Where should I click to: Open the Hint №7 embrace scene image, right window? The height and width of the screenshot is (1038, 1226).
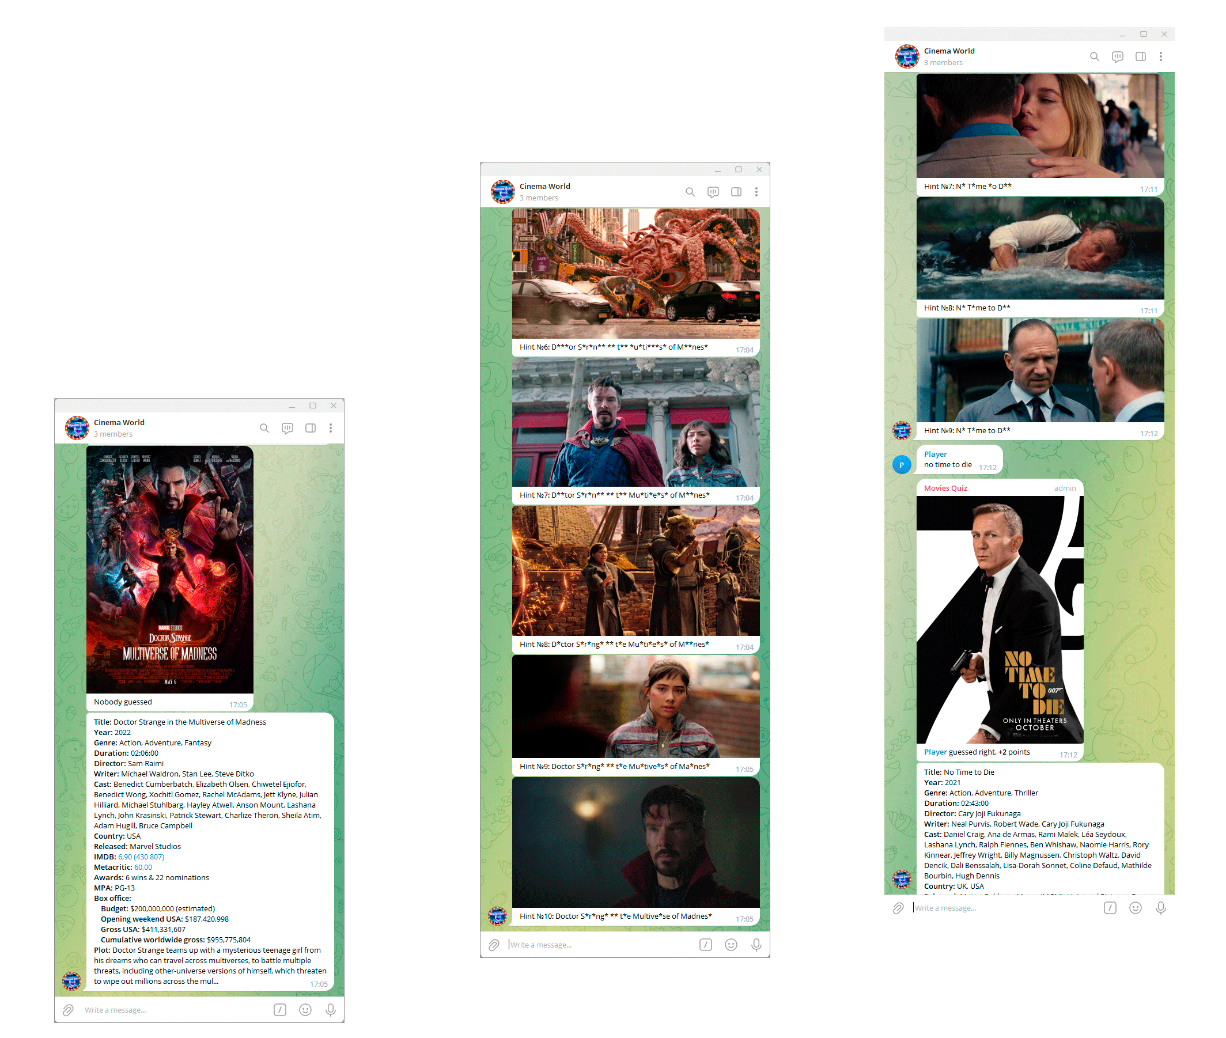point(1040,126)
